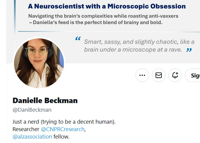Open the @CNPRCresearch mention link
Screen dimensions: 200x143
click(x=63, y=129)
